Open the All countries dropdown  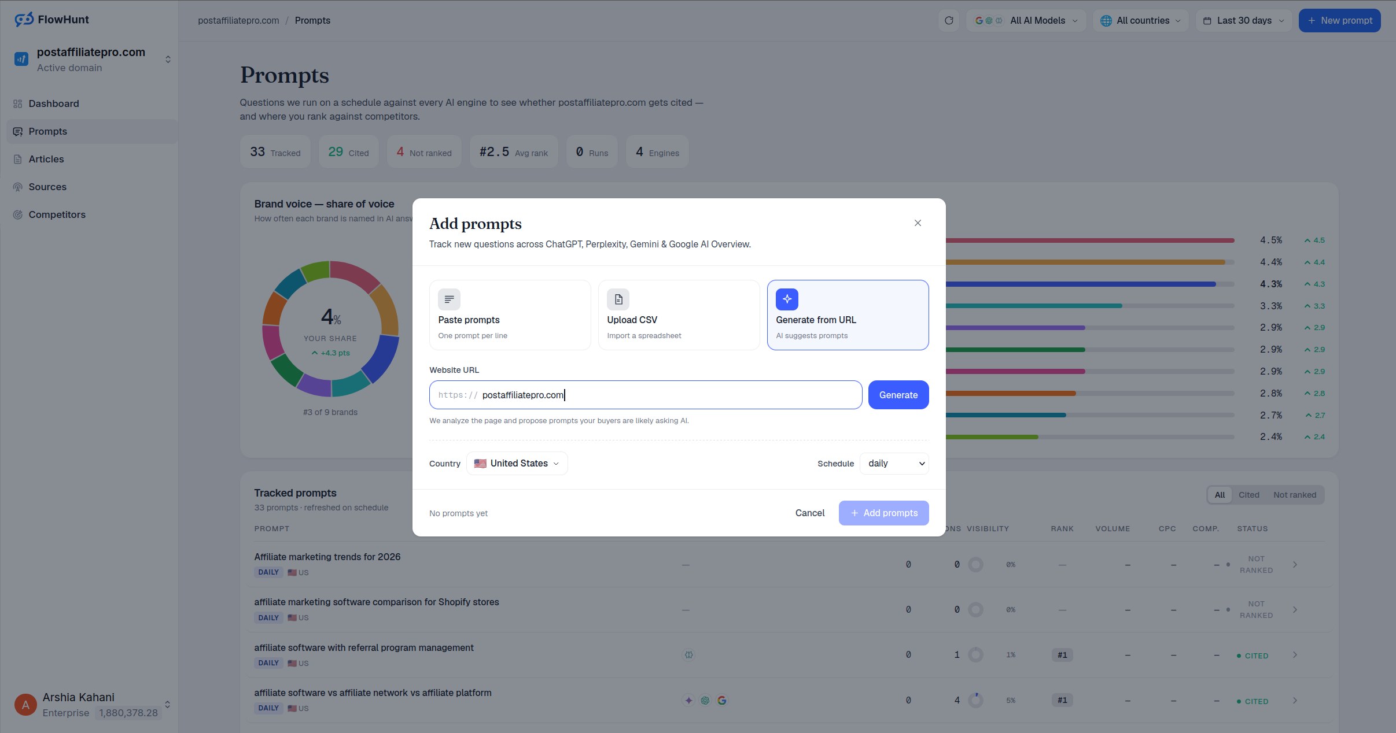pos(1140,20)
